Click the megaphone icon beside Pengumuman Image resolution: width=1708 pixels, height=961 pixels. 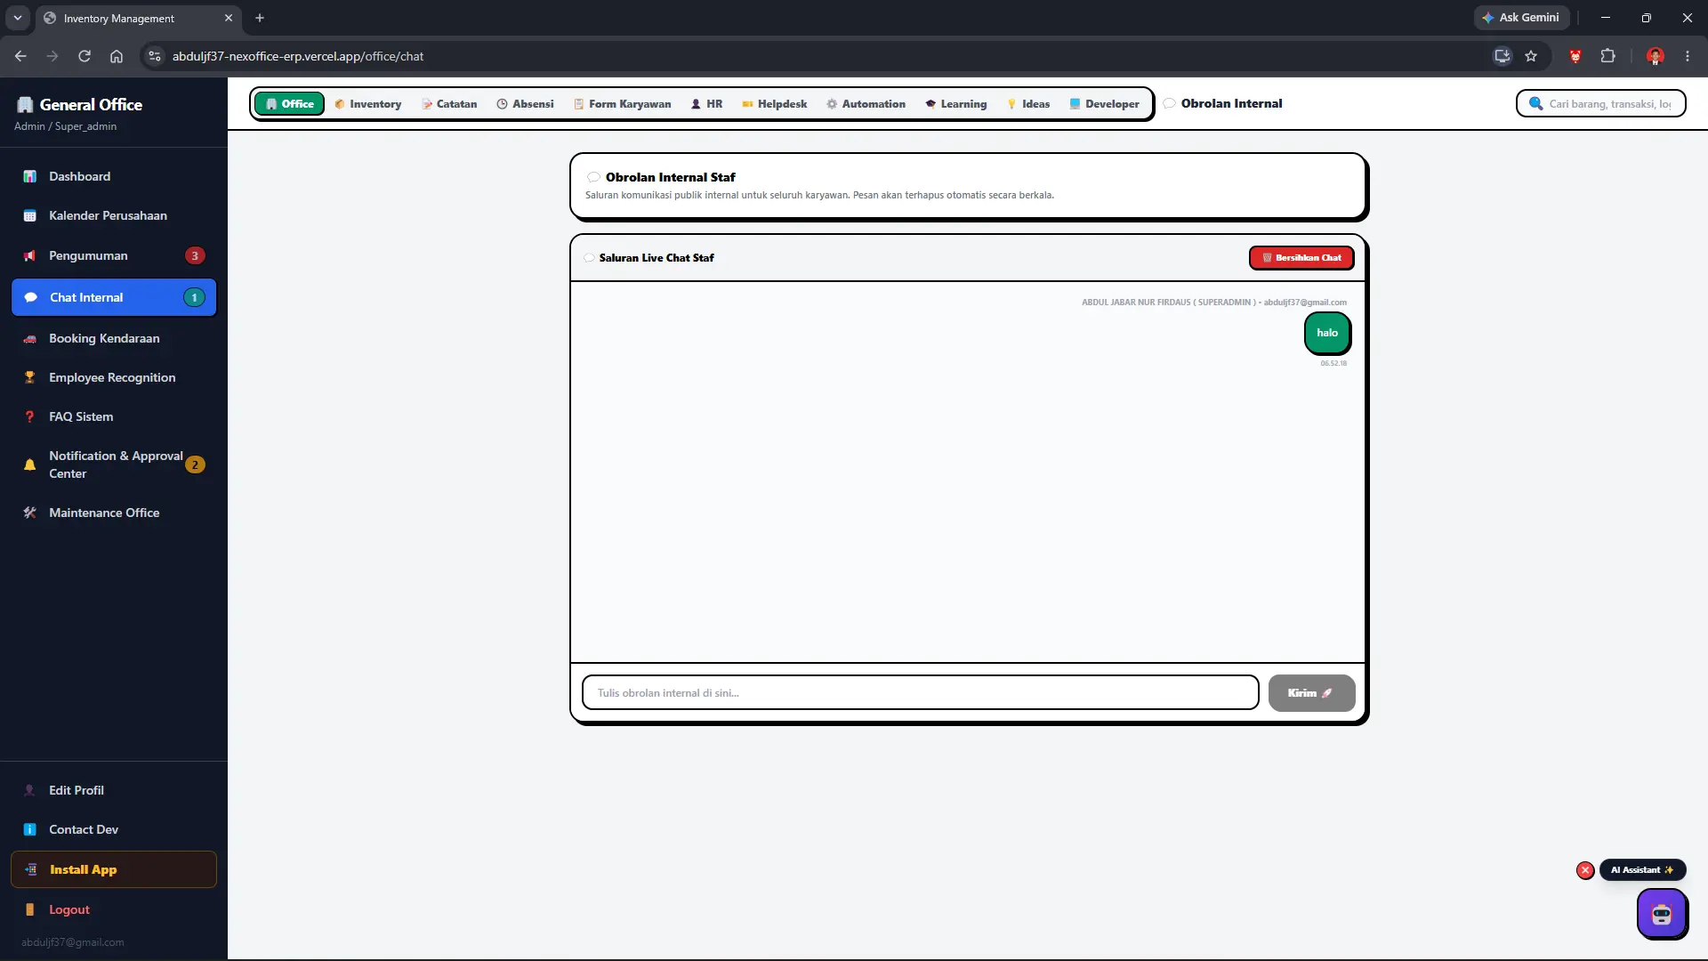tap(29, 255)
